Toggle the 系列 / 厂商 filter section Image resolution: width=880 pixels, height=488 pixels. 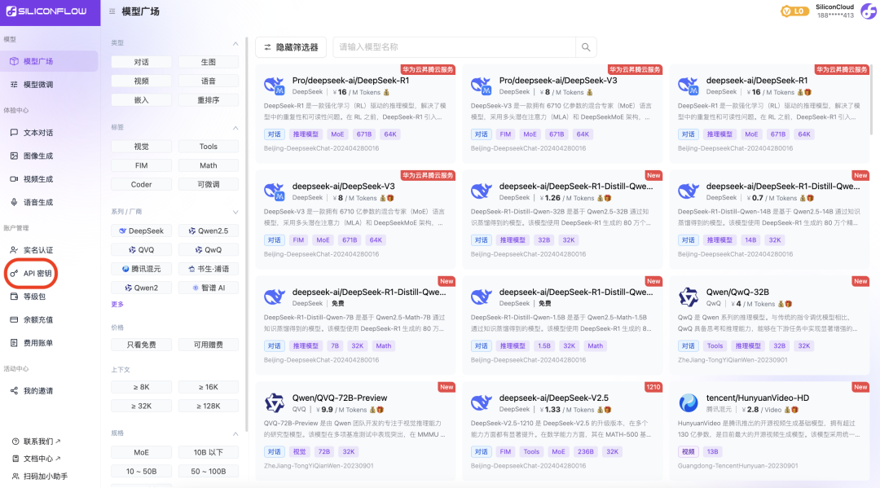[235, 212]
